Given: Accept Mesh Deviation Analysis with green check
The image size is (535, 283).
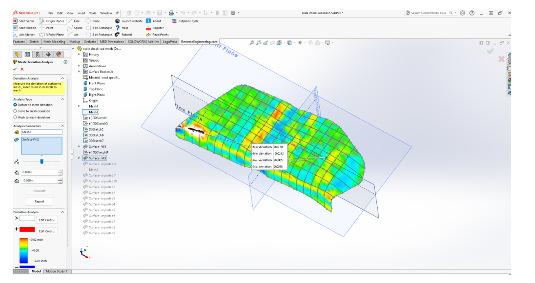Looking at the screenshot, I should click(x=15, y=69).
